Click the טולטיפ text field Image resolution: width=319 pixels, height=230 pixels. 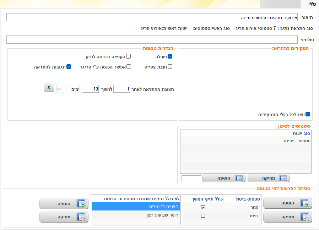pyautogui.click(x=152, y=40)
